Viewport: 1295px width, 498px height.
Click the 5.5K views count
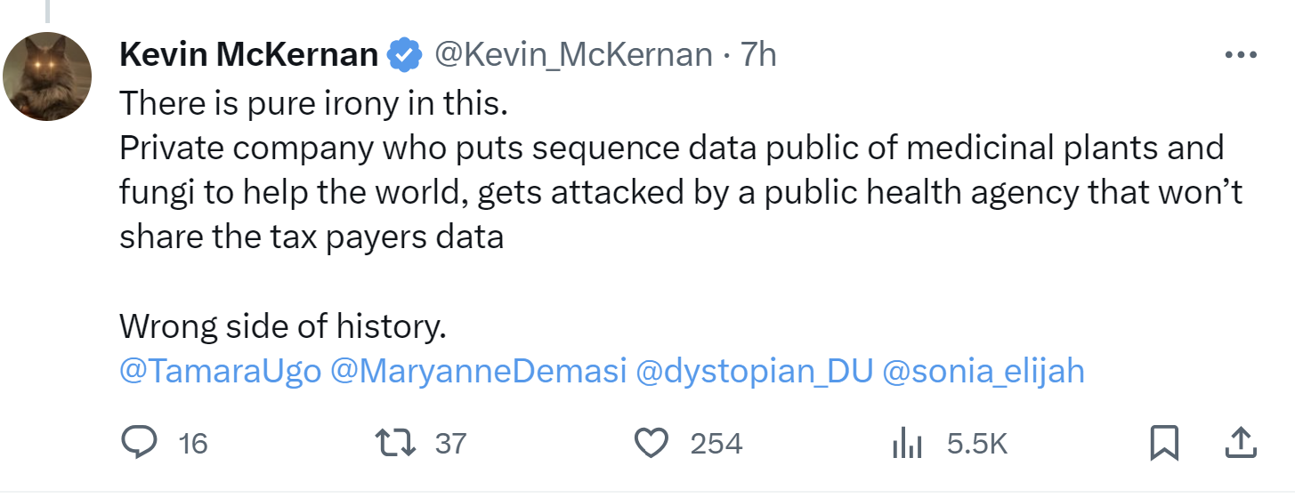pos(976,443)
